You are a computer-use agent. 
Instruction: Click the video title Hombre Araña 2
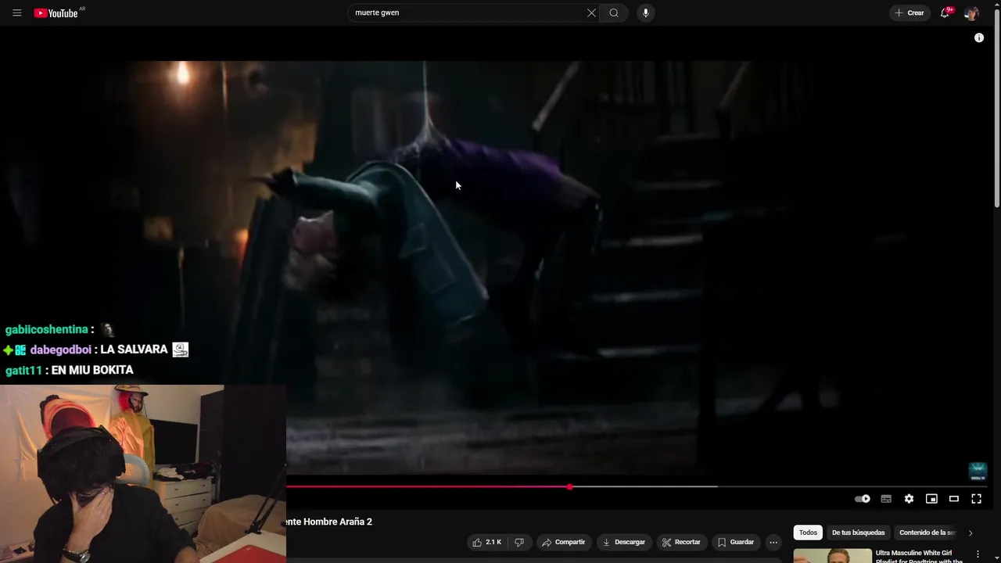tap(329, 522)
